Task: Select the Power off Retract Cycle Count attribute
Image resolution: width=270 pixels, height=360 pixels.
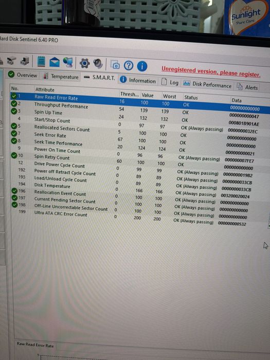Action: [x=65, y=172]
